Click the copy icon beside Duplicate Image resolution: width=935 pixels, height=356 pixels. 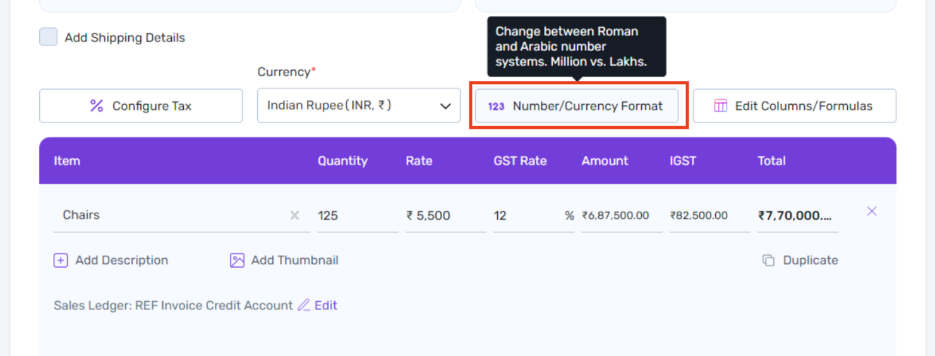coord(768,260)
